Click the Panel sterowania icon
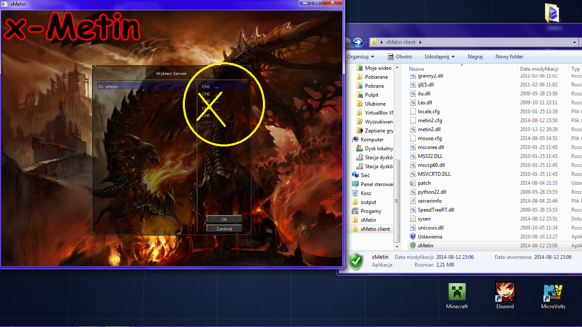The height and width of the screenshot is (327, 582). point(355,184)
